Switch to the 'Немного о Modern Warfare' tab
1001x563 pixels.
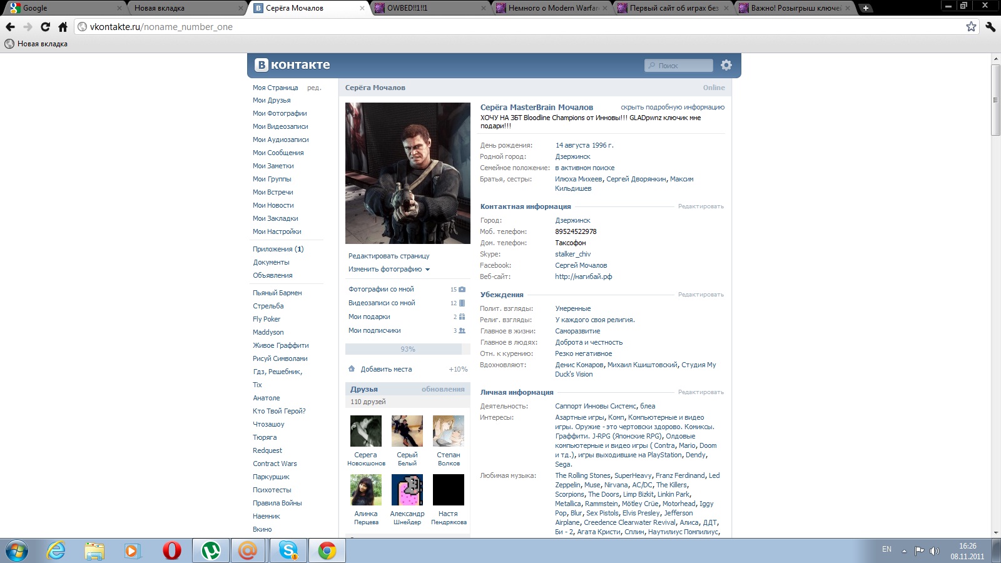pos(551,8)
